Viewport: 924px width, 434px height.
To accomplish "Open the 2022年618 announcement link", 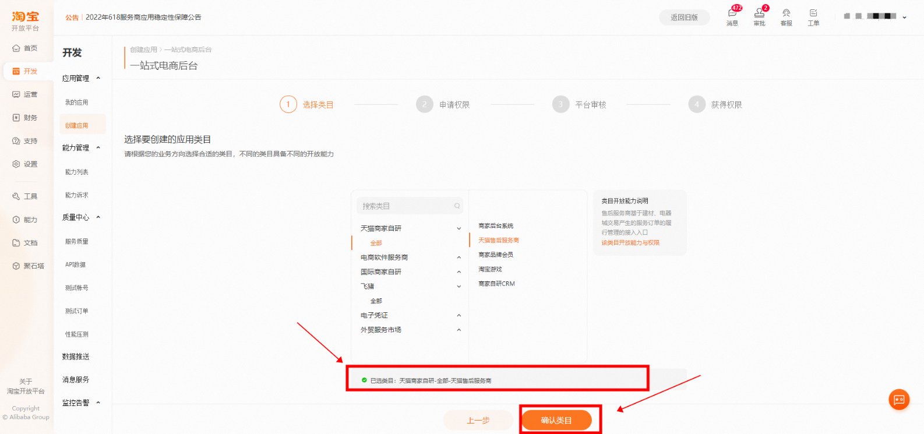I will (x=143, y=17).
